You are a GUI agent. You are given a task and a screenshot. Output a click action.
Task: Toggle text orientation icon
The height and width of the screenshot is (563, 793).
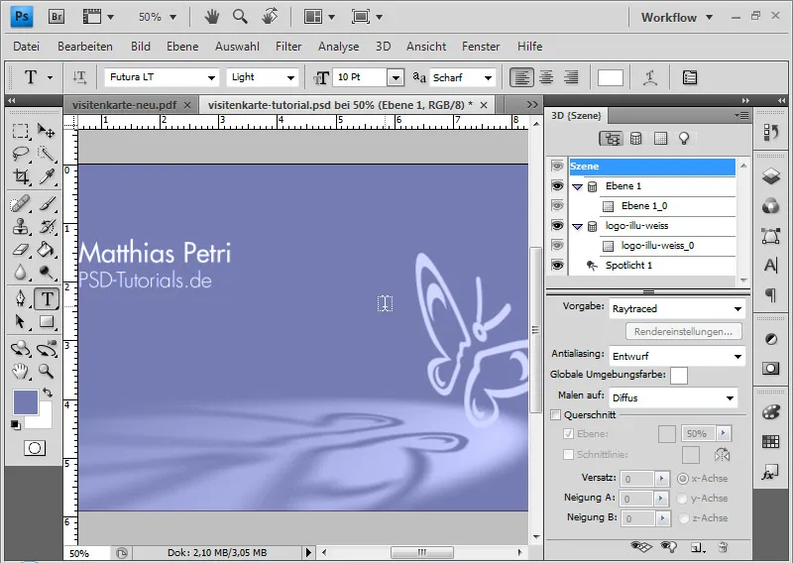(x=79, y=77)
